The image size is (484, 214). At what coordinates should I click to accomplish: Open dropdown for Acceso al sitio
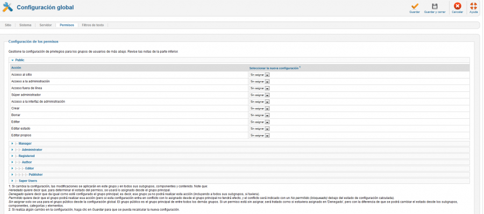click(x=260, y=75)
